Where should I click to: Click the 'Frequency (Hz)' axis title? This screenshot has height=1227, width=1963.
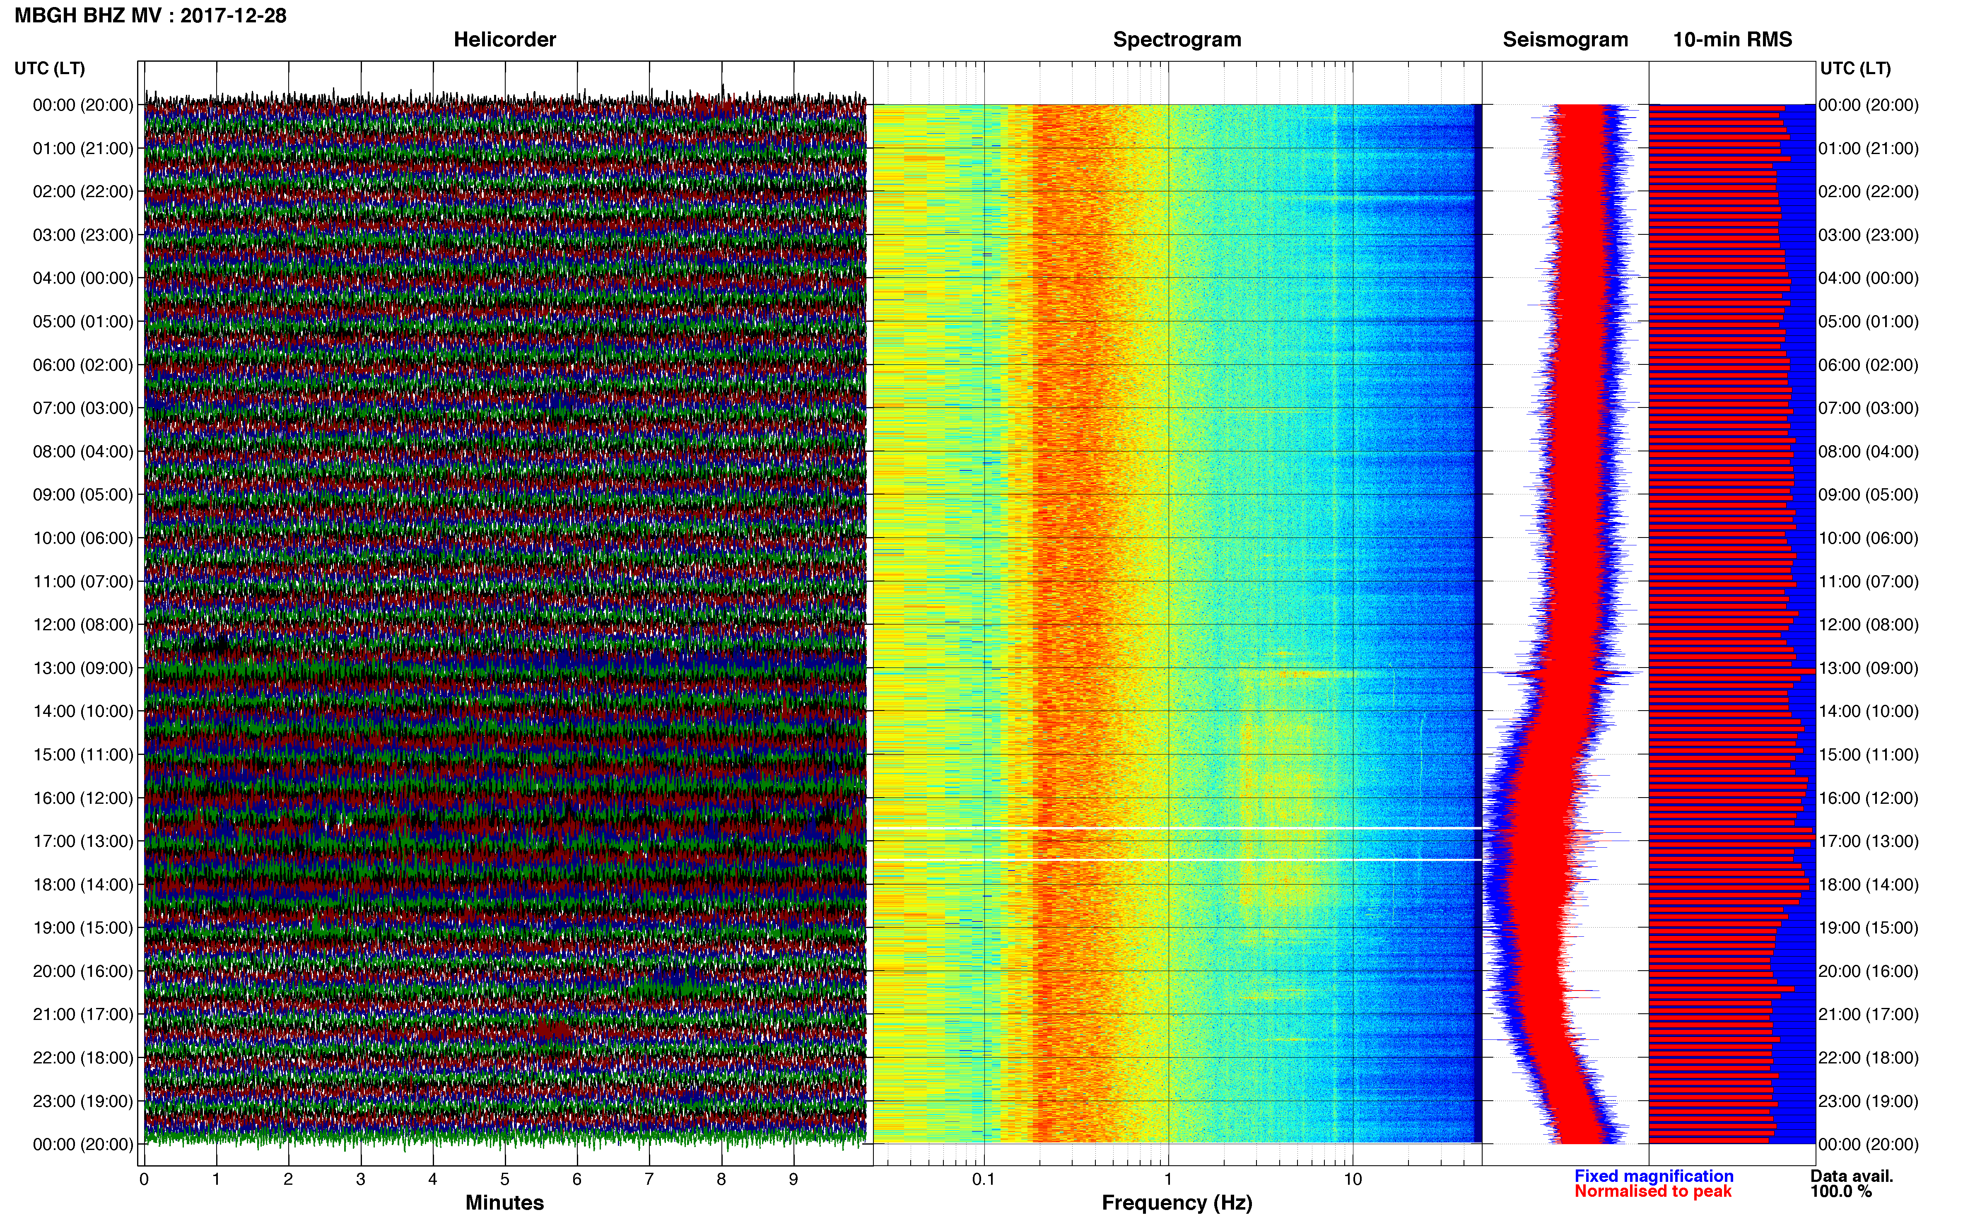(1177, 1203)
